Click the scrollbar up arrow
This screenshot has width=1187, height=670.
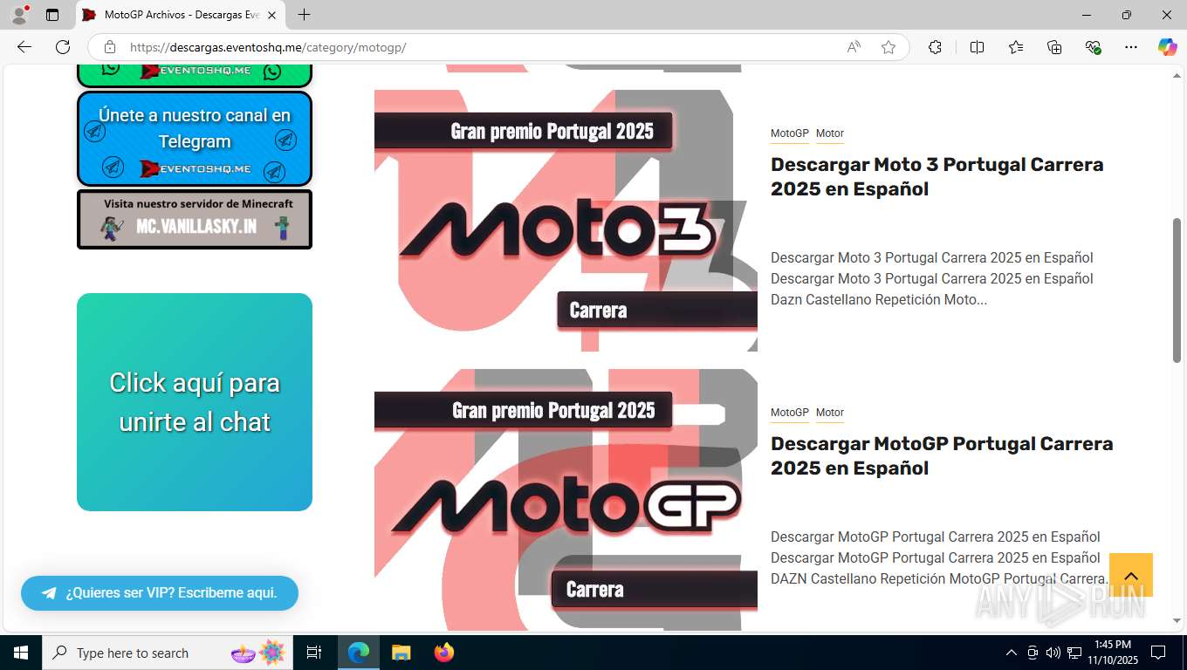(1177, 76)
